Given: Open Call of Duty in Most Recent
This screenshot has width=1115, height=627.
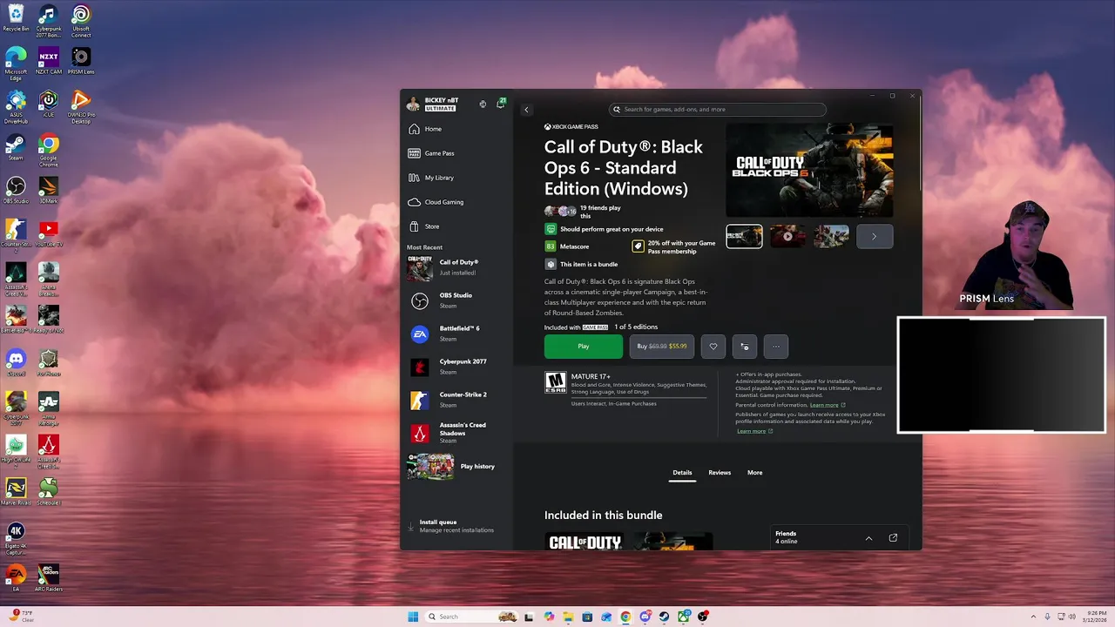Looking at the screenshot, I should tap(456, 267).
